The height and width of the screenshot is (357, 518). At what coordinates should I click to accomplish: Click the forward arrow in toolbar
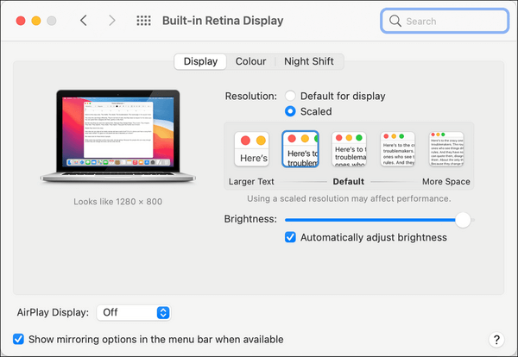111,20
